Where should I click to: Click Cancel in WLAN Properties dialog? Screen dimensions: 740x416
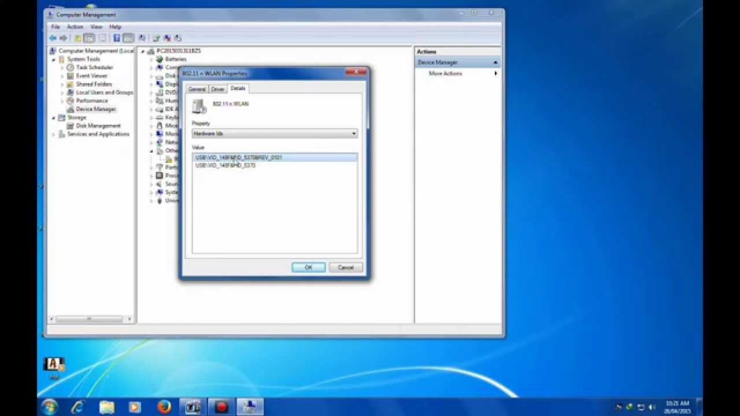coord(345,268)
